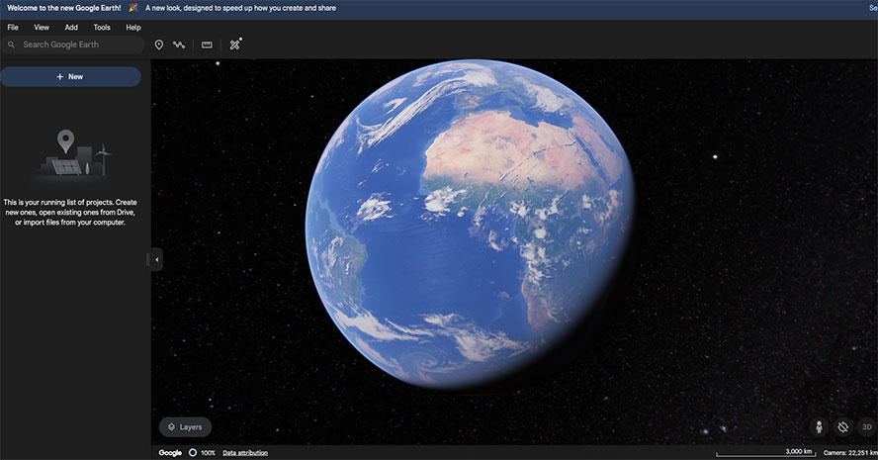Image resolution: width=878 pixels, height=460 pixels.
Task: Open the View menu
Action: pyautogui.click(x=42, y=27)
